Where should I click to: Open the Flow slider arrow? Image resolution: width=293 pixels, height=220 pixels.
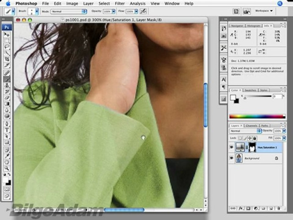pyautogui.click(x=136, y=11)
